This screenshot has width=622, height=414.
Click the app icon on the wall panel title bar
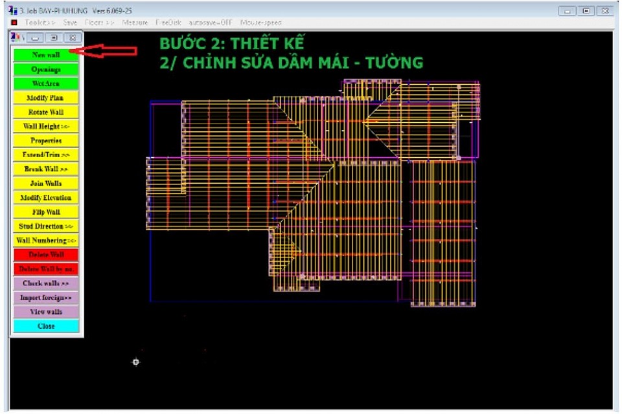[16, 38]
